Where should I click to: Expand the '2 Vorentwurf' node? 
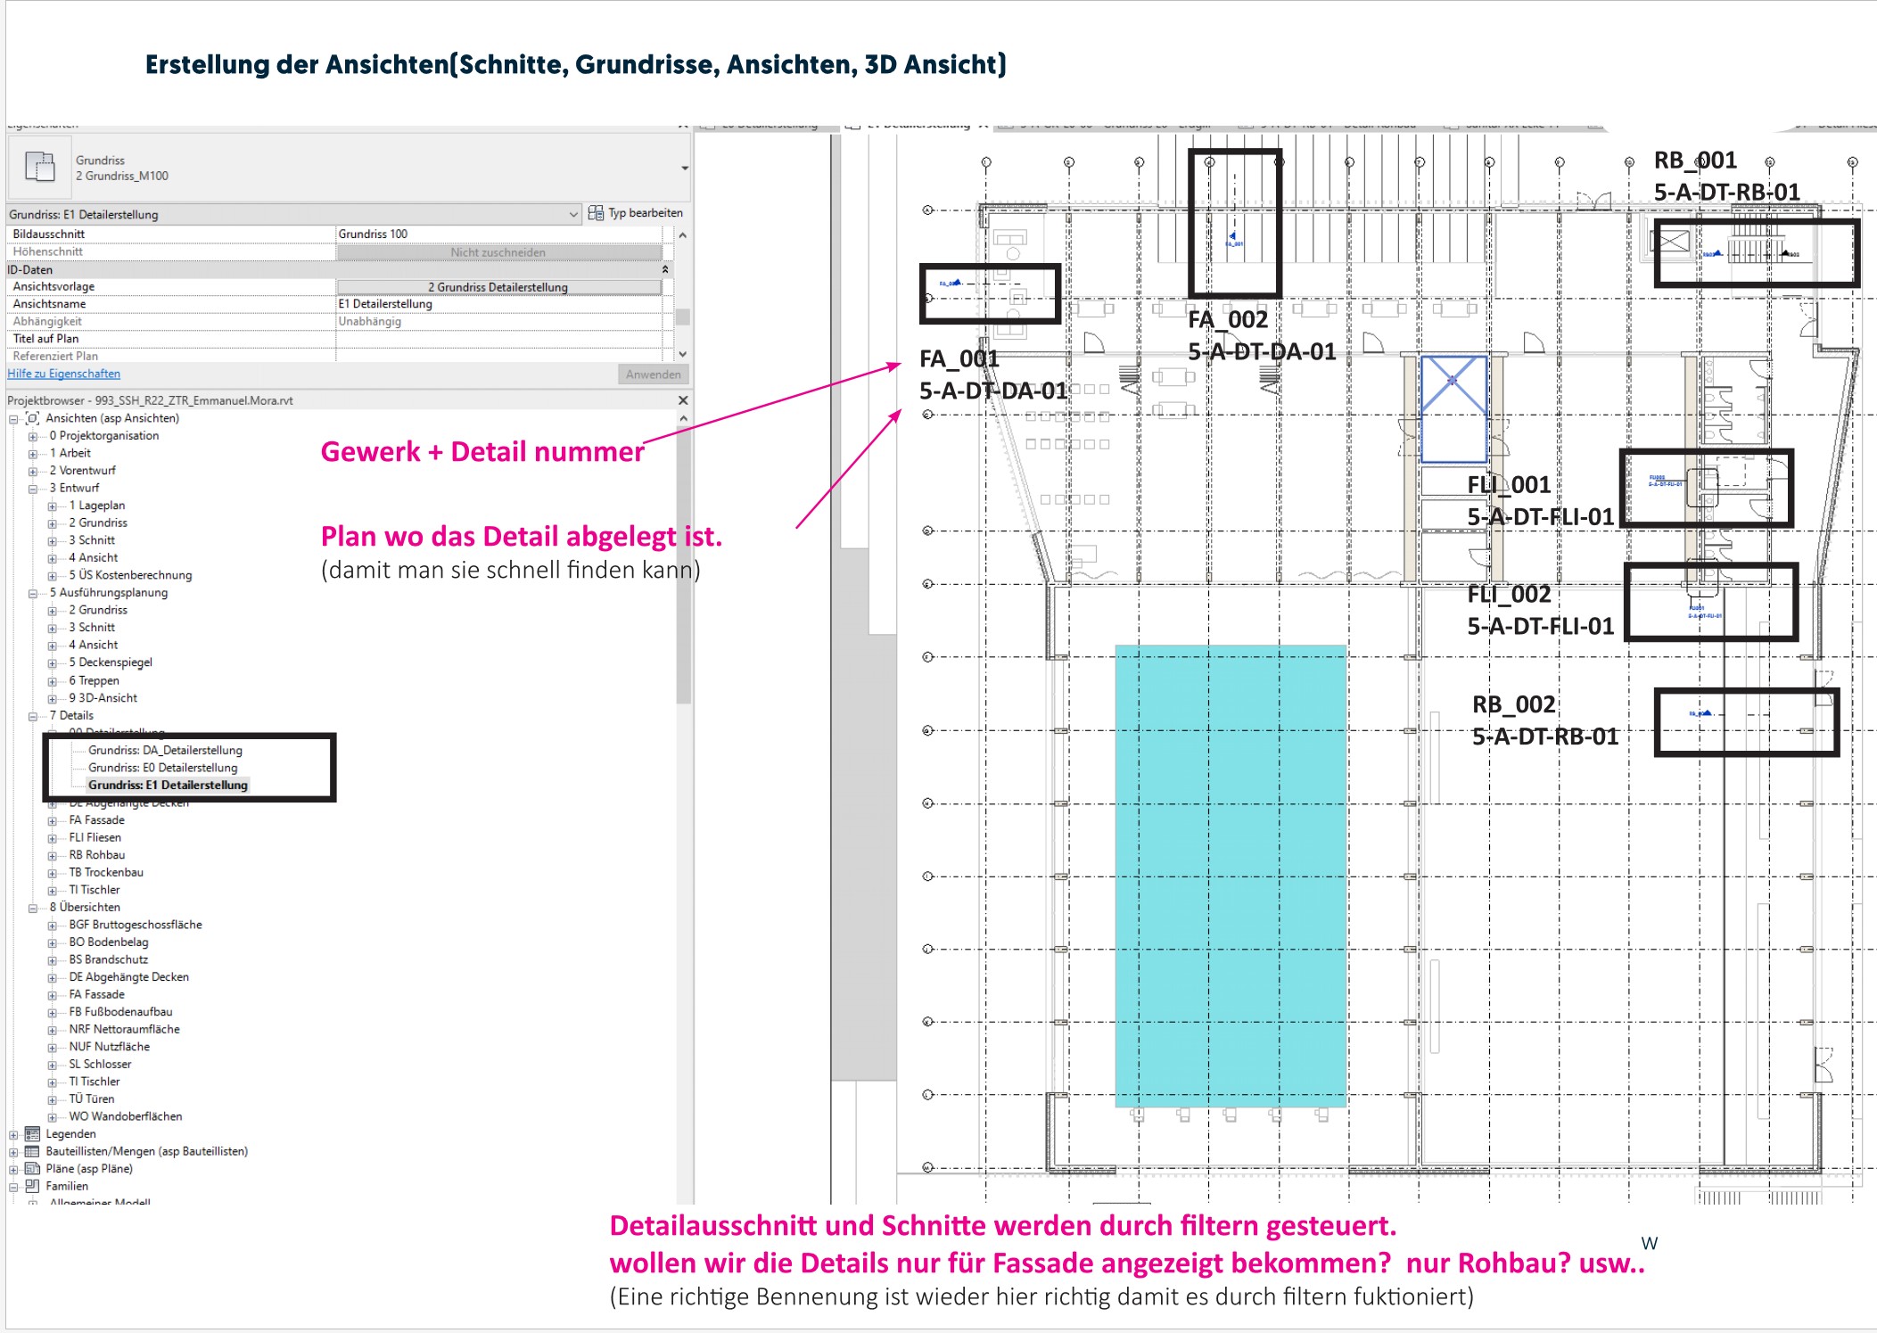33,472
